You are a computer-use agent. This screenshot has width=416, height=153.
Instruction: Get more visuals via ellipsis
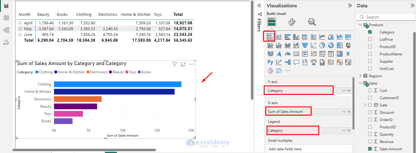288,71
